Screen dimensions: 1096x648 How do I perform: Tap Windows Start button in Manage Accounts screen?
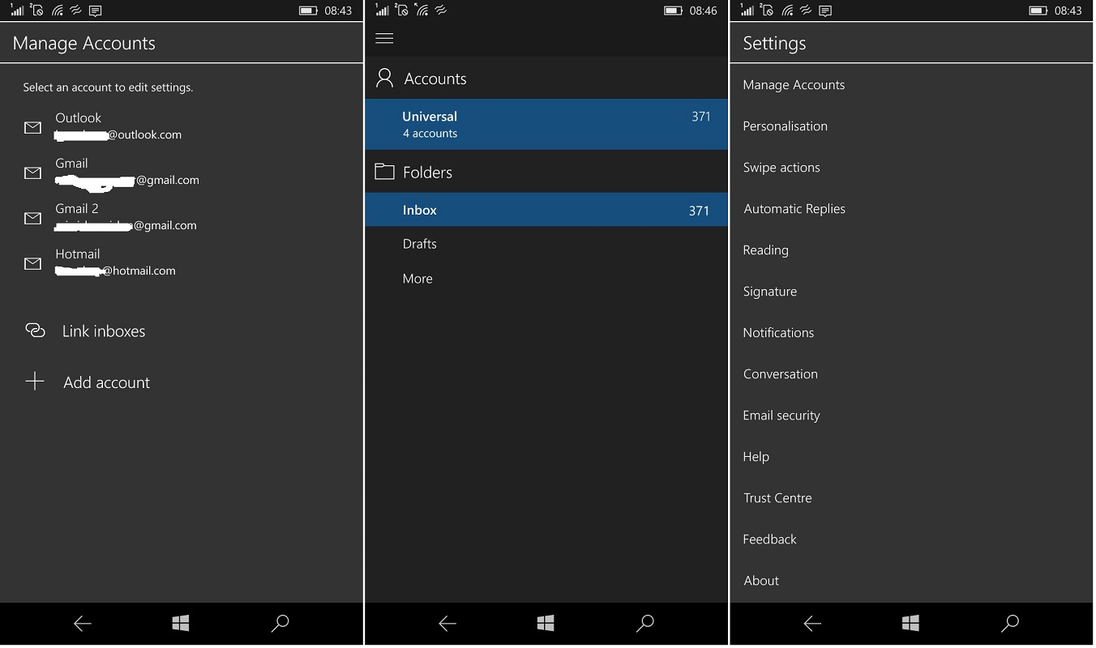(181, 623)
